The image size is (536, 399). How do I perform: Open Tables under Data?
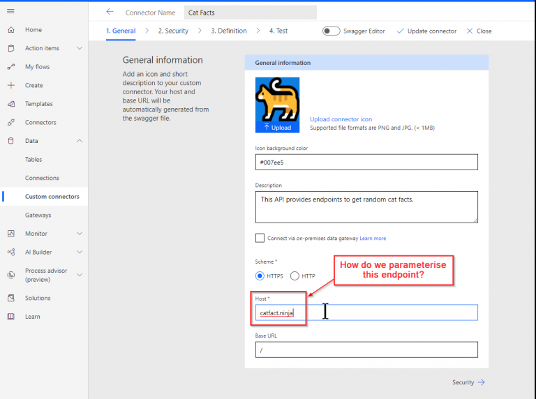click(33, 159)
